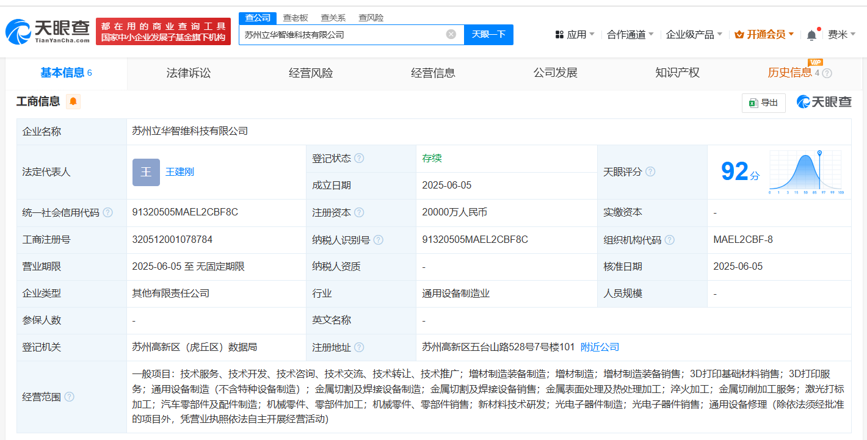Click the help icon beside 历史信息 tab
The image size is (867, 440).
(x=827, y=73)
